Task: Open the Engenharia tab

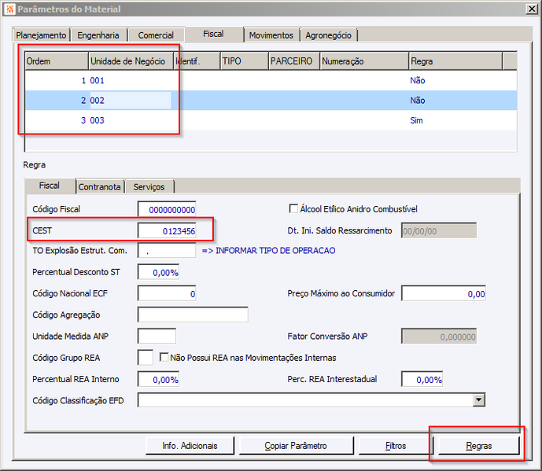Action: (x=98, y=35)
